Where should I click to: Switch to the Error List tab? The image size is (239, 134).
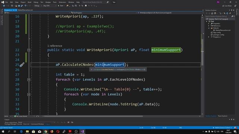(26, 124)
